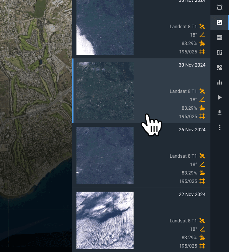
Task: Click the satellite icon on 26 Nov card
Action: pyautogui.click(x=202, y=156)
